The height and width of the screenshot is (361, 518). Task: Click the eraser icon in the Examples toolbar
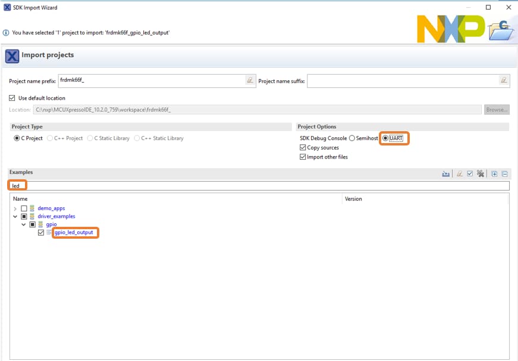pos(460,174)
